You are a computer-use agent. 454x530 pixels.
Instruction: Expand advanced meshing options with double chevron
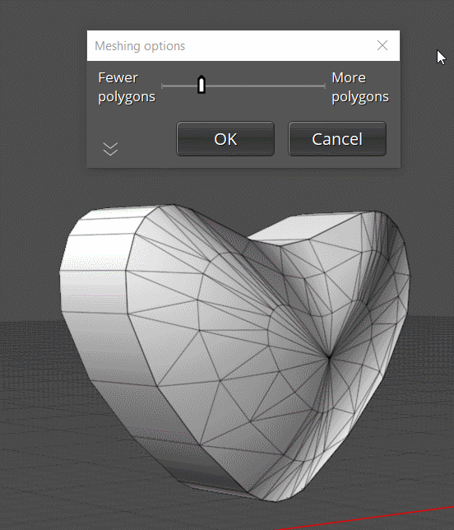110,149
